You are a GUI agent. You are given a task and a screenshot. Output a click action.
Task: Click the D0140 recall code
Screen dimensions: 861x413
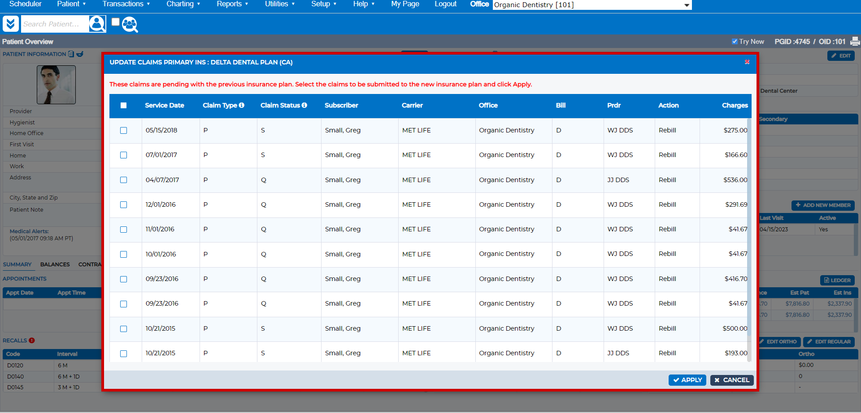[15, 376]
